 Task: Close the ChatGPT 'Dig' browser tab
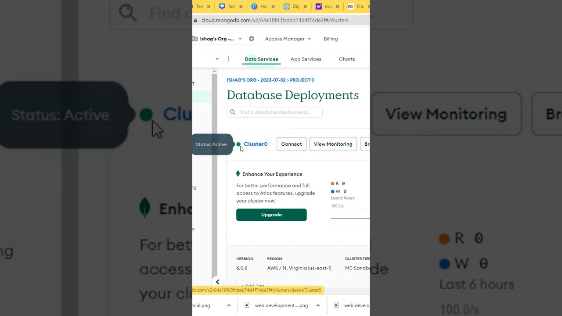point(305,7)
